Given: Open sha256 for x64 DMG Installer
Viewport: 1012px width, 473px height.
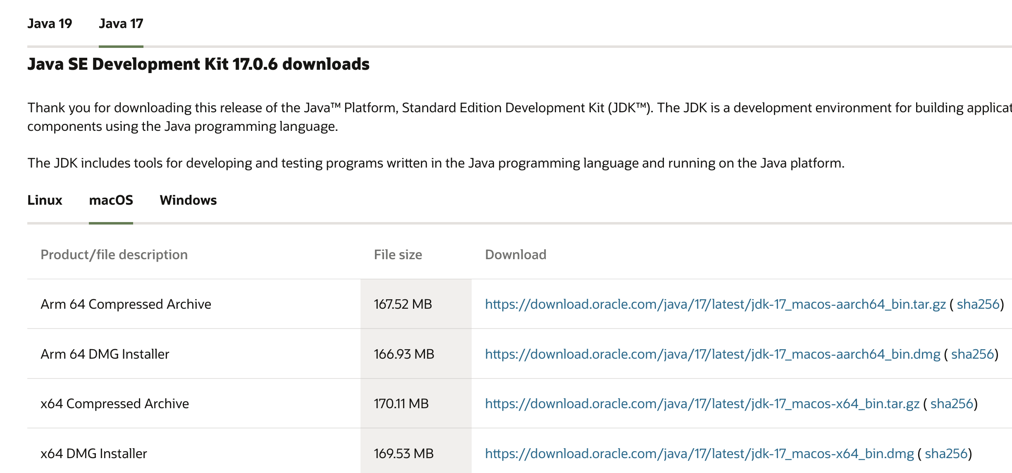Looking at the screenshot, I should pos(946,454).
